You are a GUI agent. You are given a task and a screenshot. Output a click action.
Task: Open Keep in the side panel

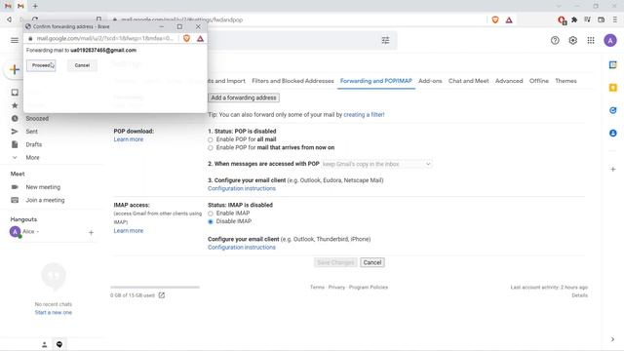[x=613, y=88]
